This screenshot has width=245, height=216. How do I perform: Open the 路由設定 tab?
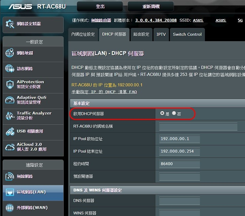pos(142,34)
